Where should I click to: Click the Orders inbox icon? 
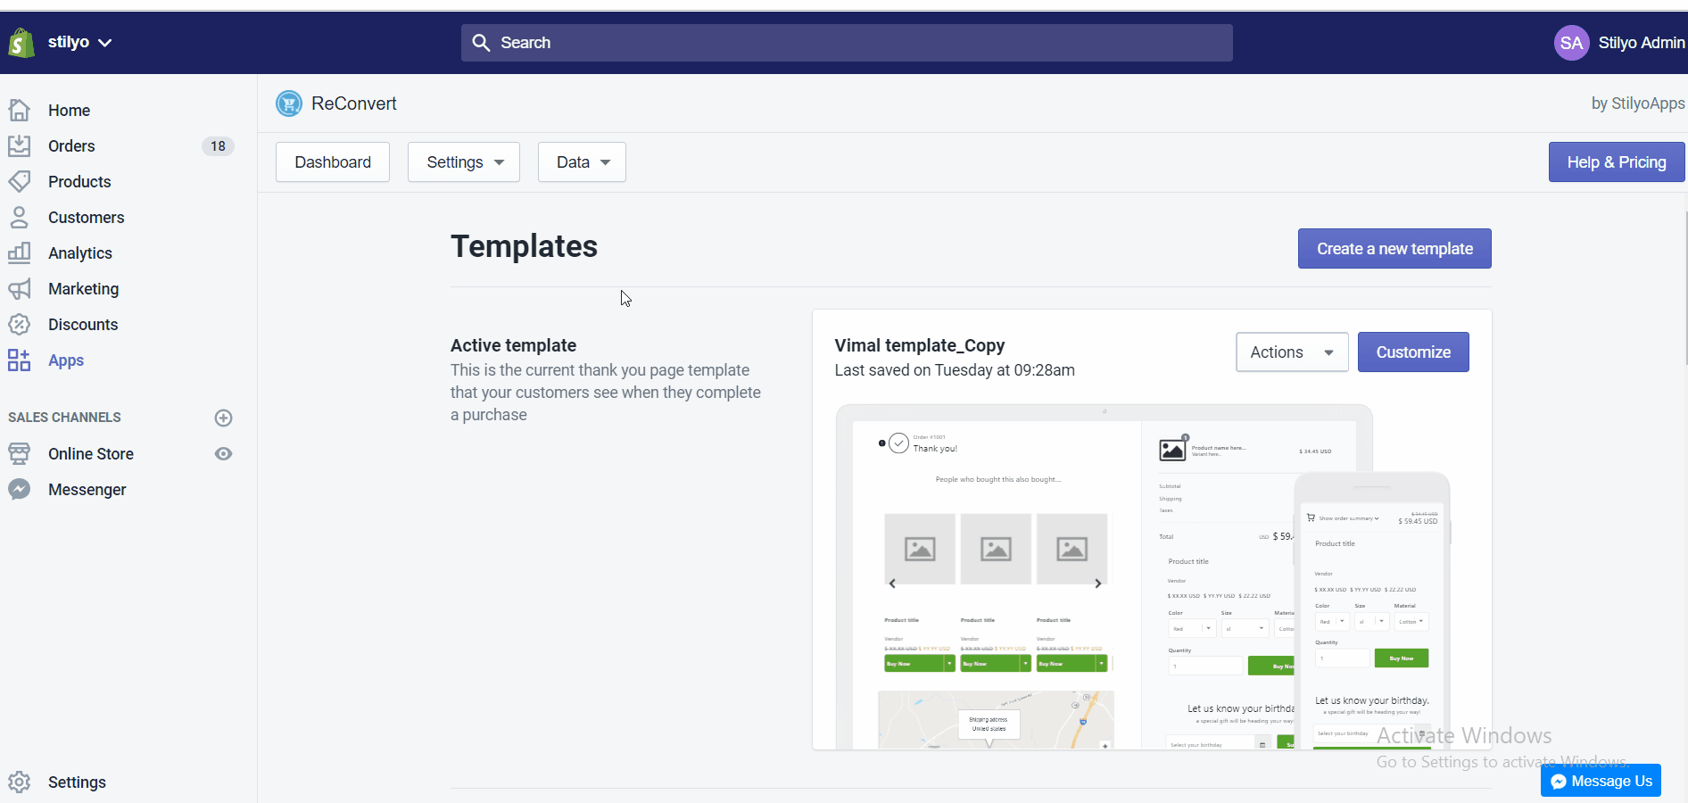pyautogui.click(x=20, y=146)
